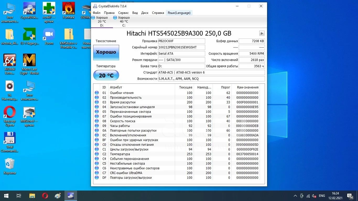
Task: Open Корзина recycle bin icon
Action: pyautogui.click(x=10, y=166)
